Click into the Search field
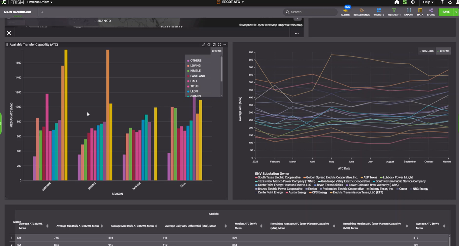This screenshot has height=246, width=459. click(312, 12)
